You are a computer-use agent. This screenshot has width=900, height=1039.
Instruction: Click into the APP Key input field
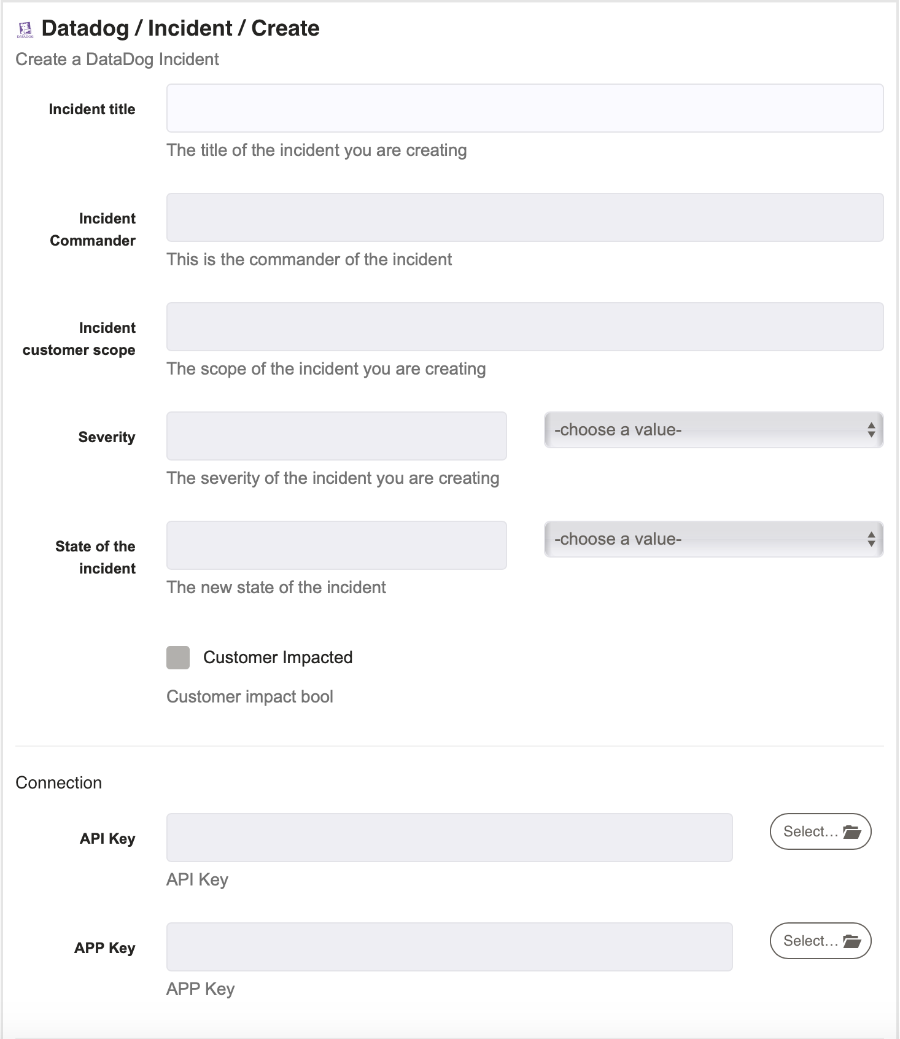[449, 947]
